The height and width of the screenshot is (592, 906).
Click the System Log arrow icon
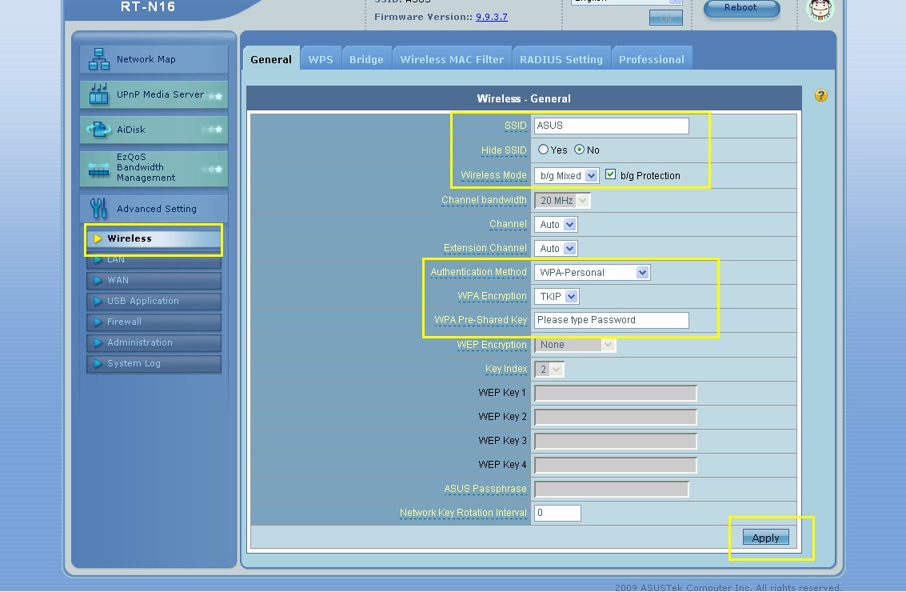click(x=98, y=363)
